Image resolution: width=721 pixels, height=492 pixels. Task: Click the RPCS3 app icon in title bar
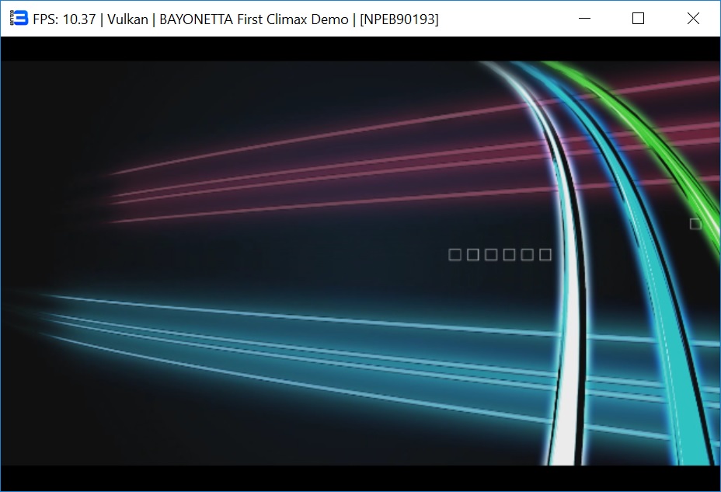(19, 19)
